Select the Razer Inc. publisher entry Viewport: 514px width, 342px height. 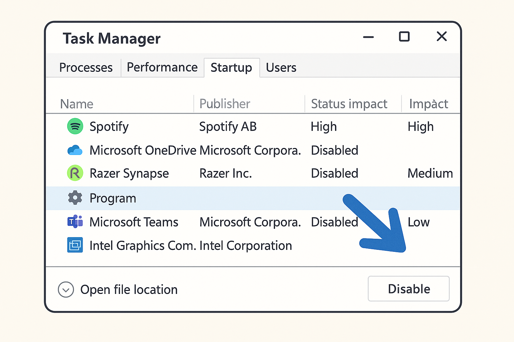(x=226, y=173)
